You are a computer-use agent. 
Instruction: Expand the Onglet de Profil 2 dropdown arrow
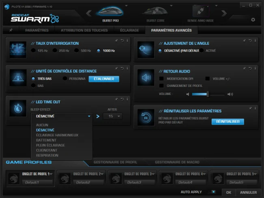[102, 174]
